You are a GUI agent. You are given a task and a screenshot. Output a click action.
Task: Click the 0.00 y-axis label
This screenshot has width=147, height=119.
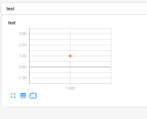[x=22, y=67]
